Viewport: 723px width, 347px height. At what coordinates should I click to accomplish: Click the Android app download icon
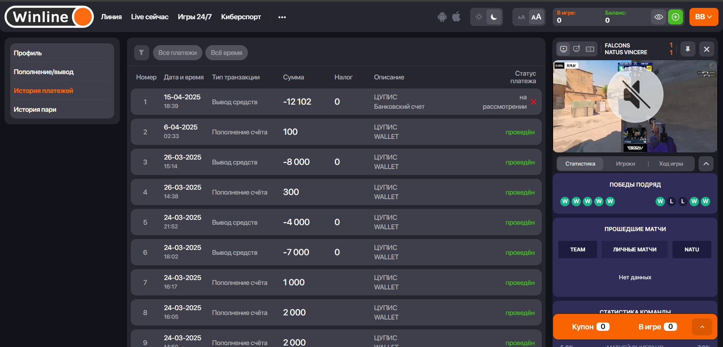442,17
